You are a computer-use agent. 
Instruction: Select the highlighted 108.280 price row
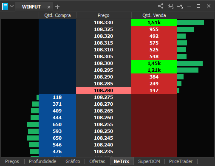[104, 90]
